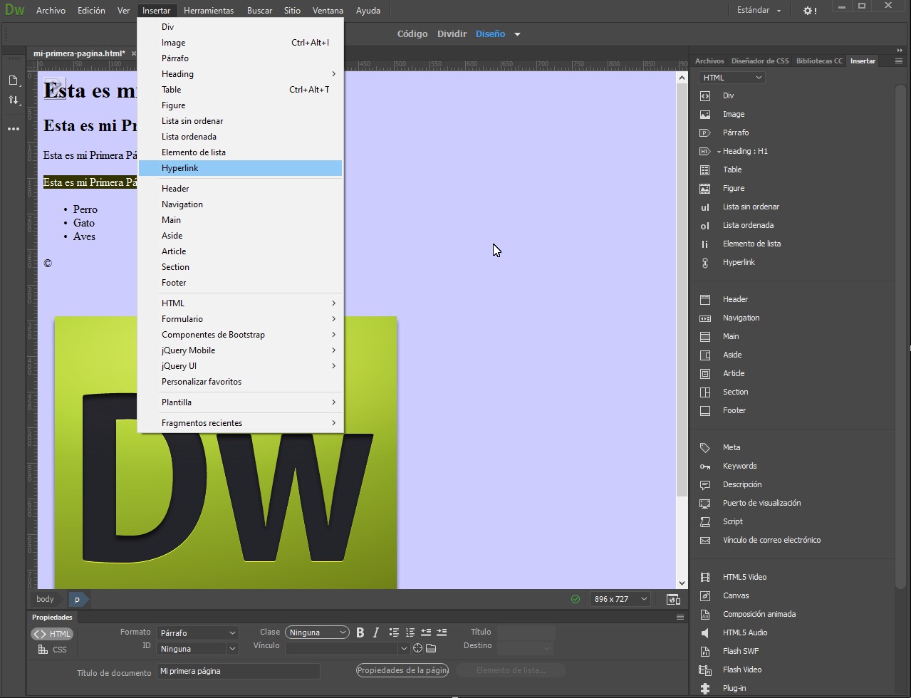
Task: Click the point-to-file target icon
Action: coord(418,648)
